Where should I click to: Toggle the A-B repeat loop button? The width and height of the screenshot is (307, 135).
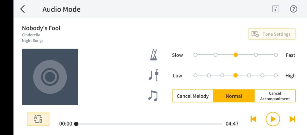(x=38, y=119)
